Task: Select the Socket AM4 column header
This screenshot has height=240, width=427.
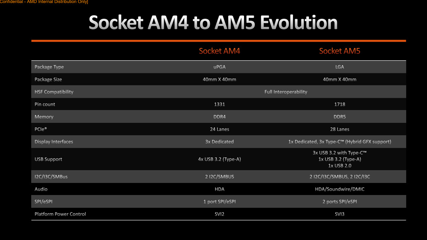Action: point(220,51)
